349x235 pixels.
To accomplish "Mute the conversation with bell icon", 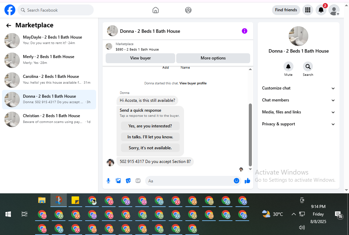I will tap(288, 67).
